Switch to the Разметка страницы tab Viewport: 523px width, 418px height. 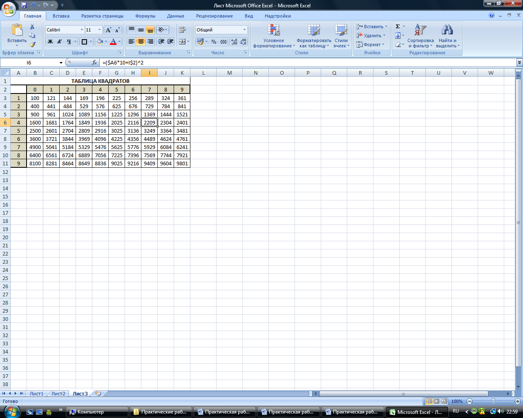tap(102, 16)
